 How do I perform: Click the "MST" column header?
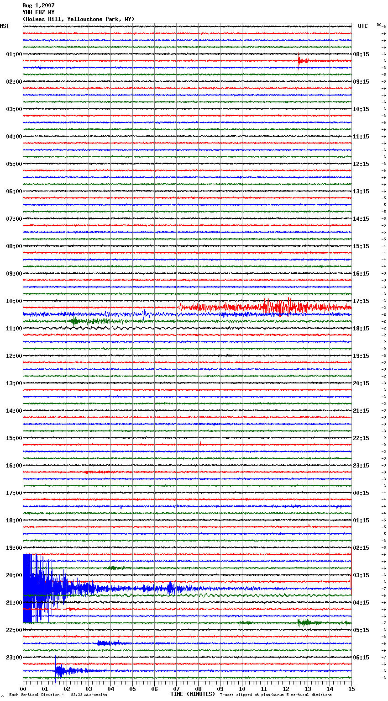click(5, 26)
